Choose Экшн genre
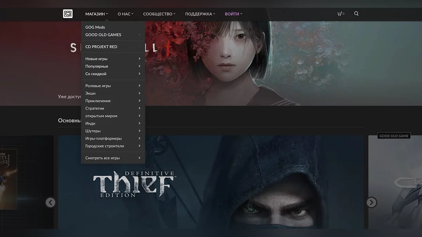The image size is (422, 237). point(113,93)
